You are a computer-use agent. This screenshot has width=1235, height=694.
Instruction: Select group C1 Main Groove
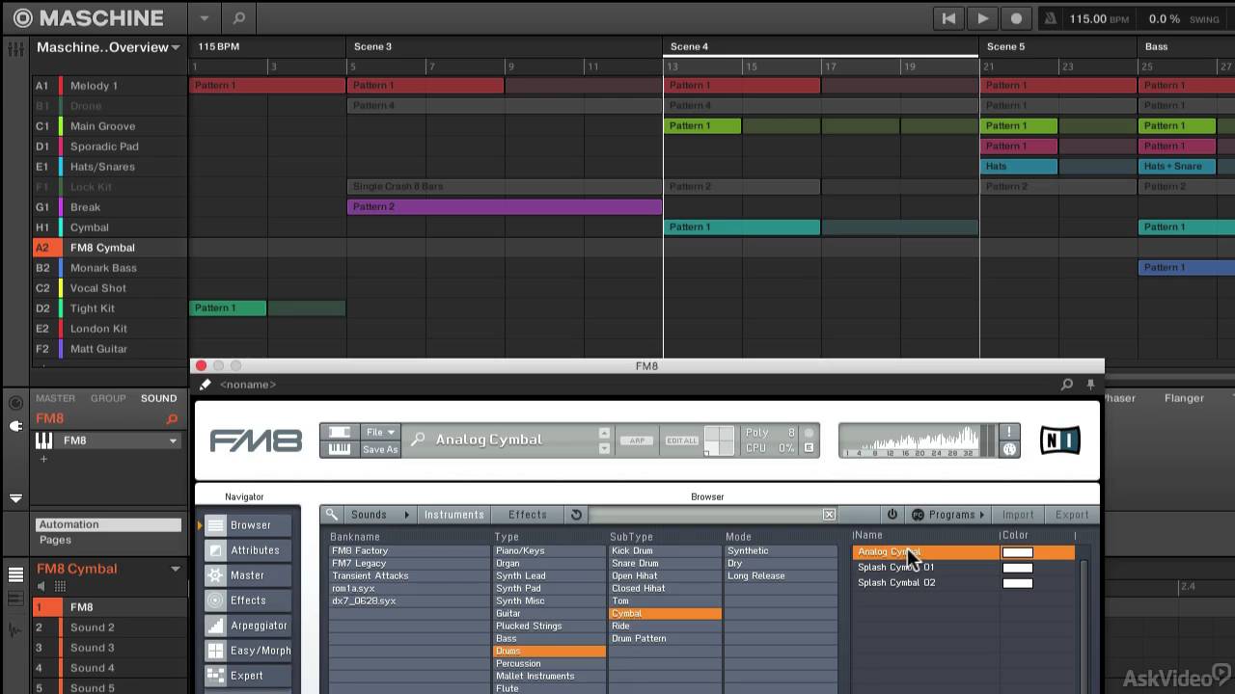coord(110,126)
